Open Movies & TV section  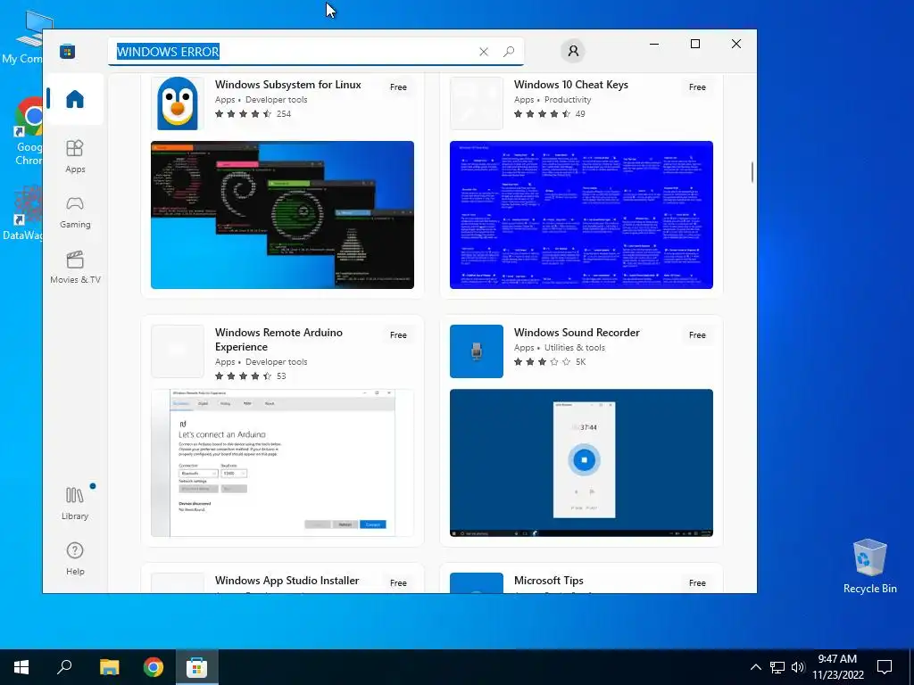point(75,267)
